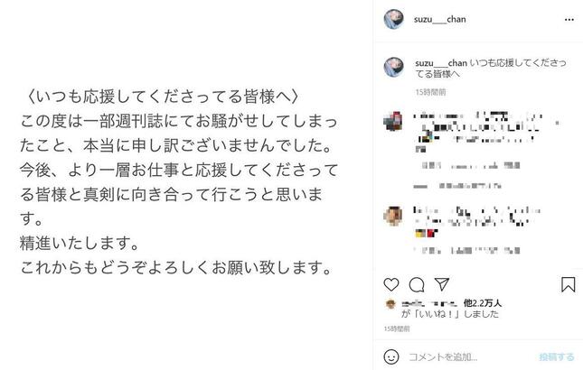Click the '投稿する' post button
The image size is (583, 370).
point(557,357)
